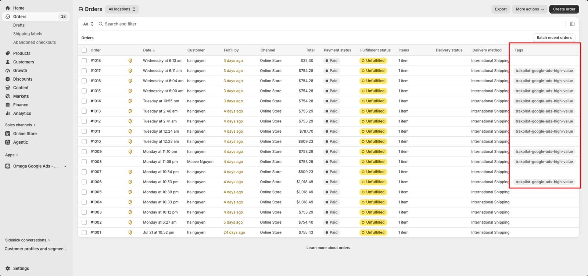Click customer name Maeve Nguyen

(x=200, y=162)
